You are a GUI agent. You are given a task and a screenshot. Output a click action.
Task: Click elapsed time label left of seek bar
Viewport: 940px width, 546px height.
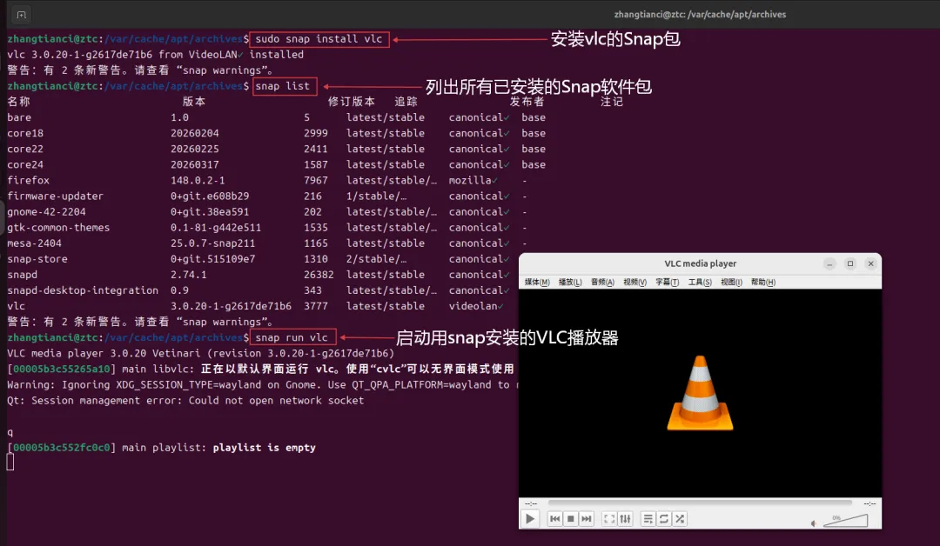tap(531, 503)
